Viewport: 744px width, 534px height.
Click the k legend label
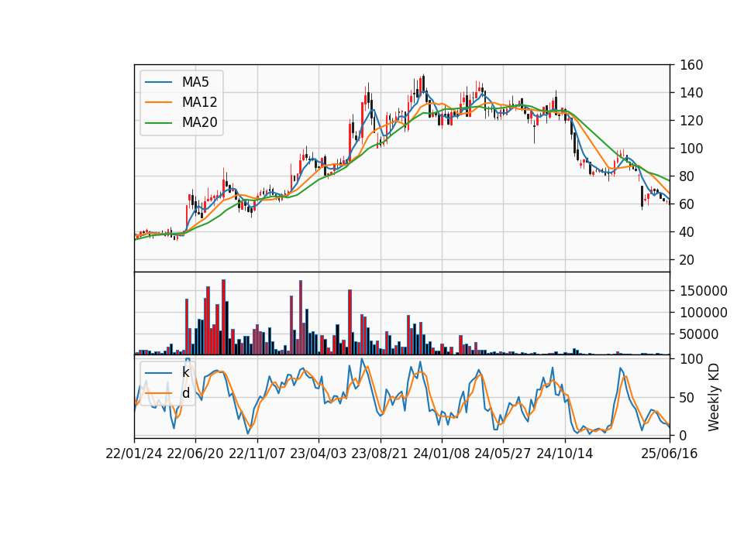pos(185,372)
